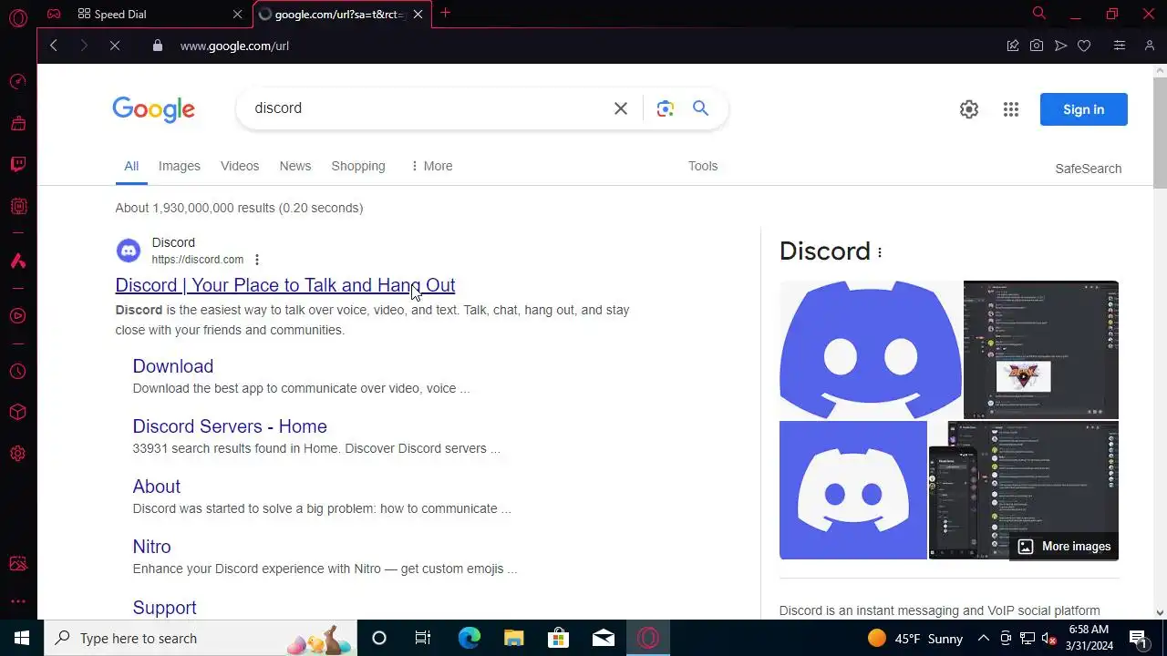The height and width of the screenshot is (656, 1167).
Task: Click the large Discord logo thumbnail
Action: pyautogui.click(x=871, y=350)
